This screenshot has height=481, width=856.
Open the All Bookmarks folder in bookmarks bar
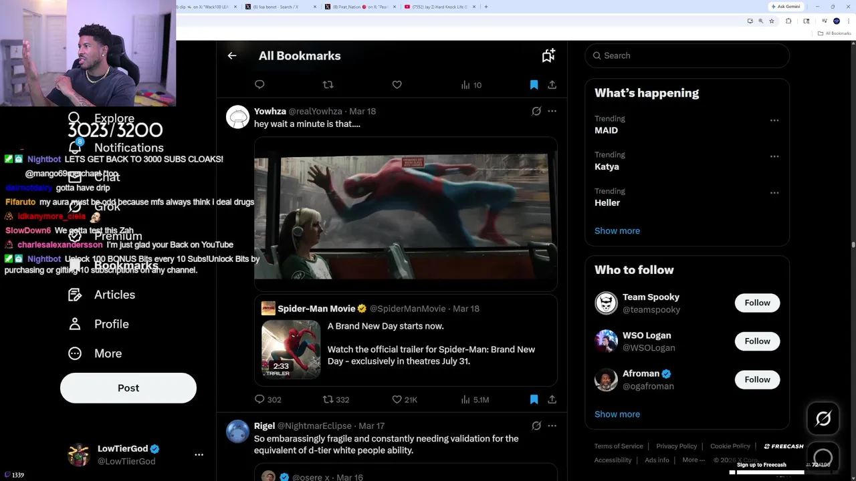[835, 33]
